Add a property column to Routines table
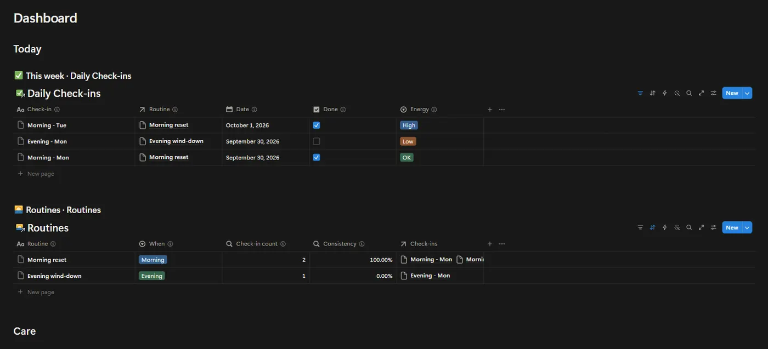 490,244
